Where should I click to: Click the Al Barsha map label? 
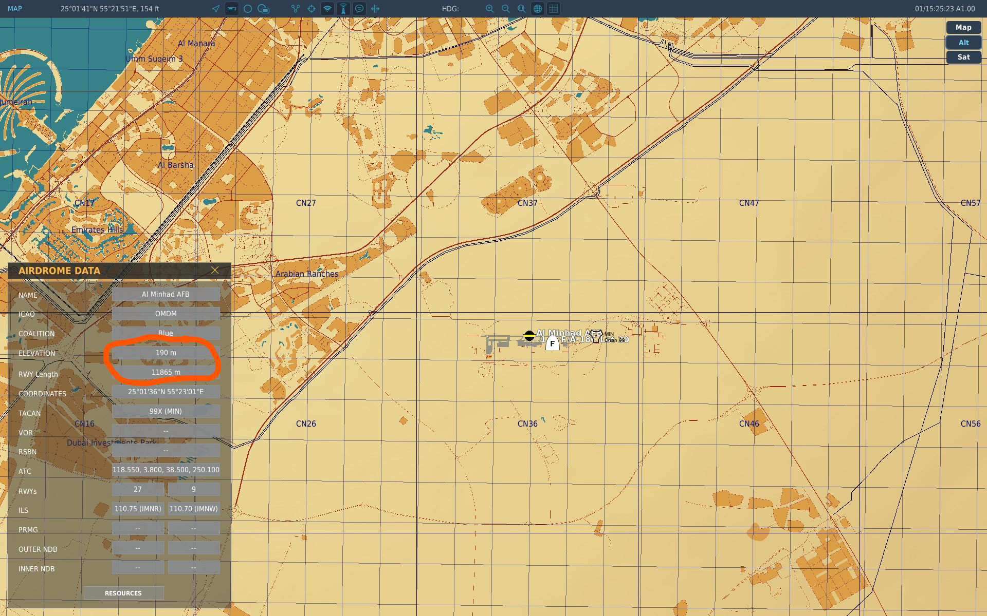176,165
